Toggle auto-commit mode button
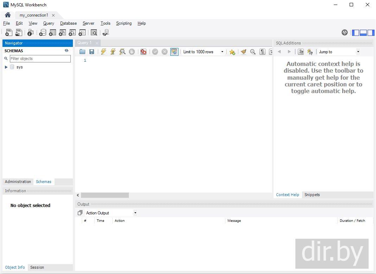Screen dimensions: 376x274 [x=174, y=52]
